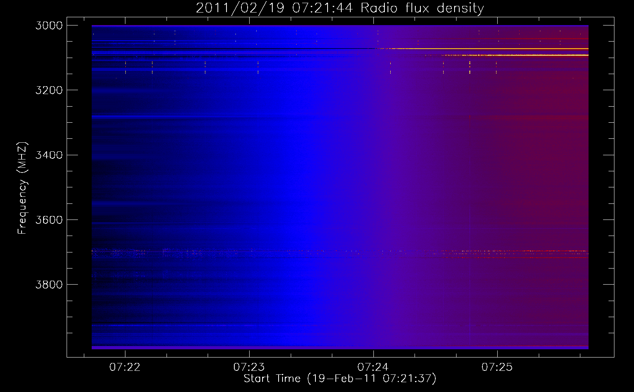This screenshot has height=392, width=634.
Task: Click the 07:24 time tick label
Action: point(373,367)
